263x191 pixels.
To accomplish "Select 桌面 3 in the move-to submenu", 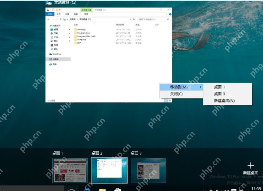I will [x=228, y=94].
